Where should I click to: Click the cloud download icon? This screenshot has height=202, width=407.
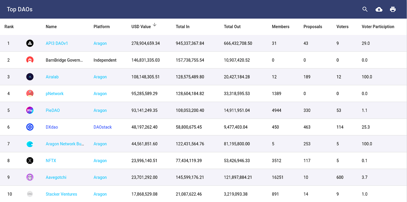[379, 9]
